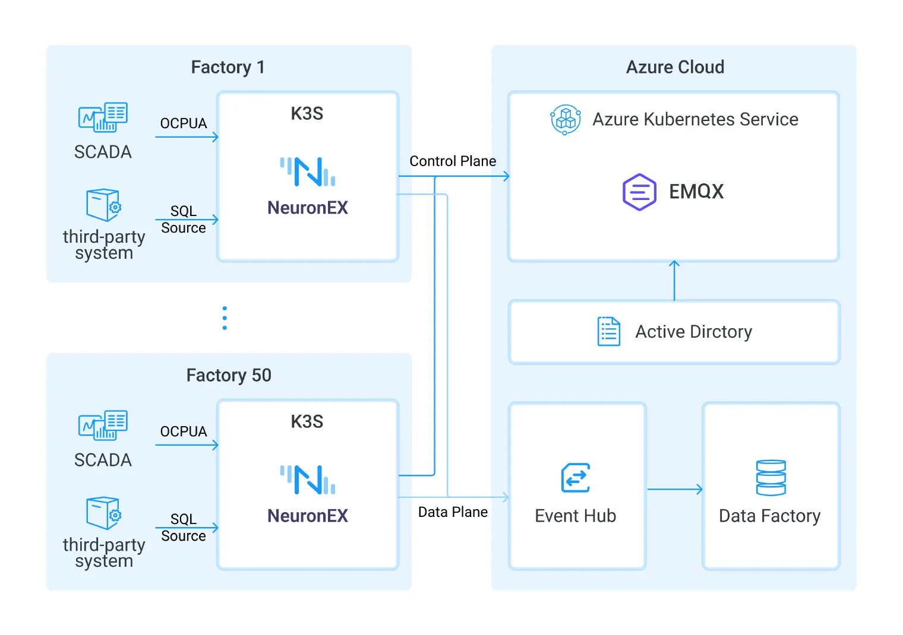Select Factory 50's third-party system box icon
The height and width of the screenshot is (635, 903).
[103, 513]
